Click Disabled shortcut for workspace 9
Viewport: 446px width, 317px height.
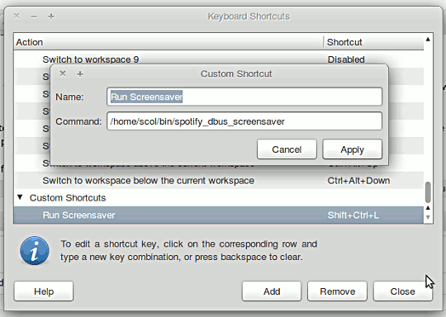click(346, 59)
